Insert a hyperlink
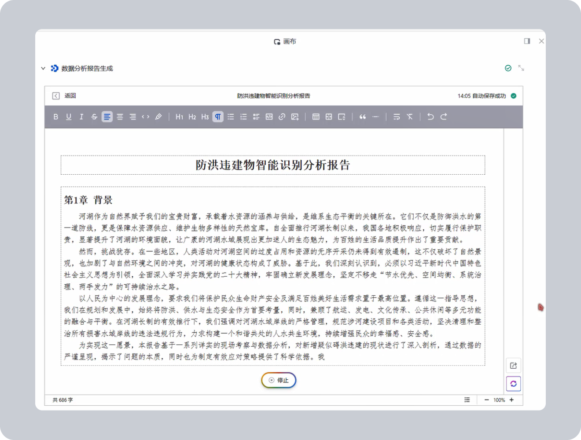This screenshot has width=581, height=440. [x=282, y=117]
